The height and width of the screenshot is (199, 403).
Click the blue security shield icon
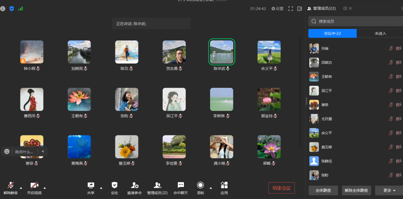tap(12, 9)
